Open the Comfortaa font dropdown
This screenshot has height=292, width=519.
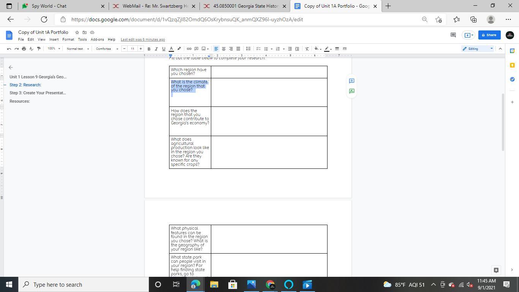[107, 49]
